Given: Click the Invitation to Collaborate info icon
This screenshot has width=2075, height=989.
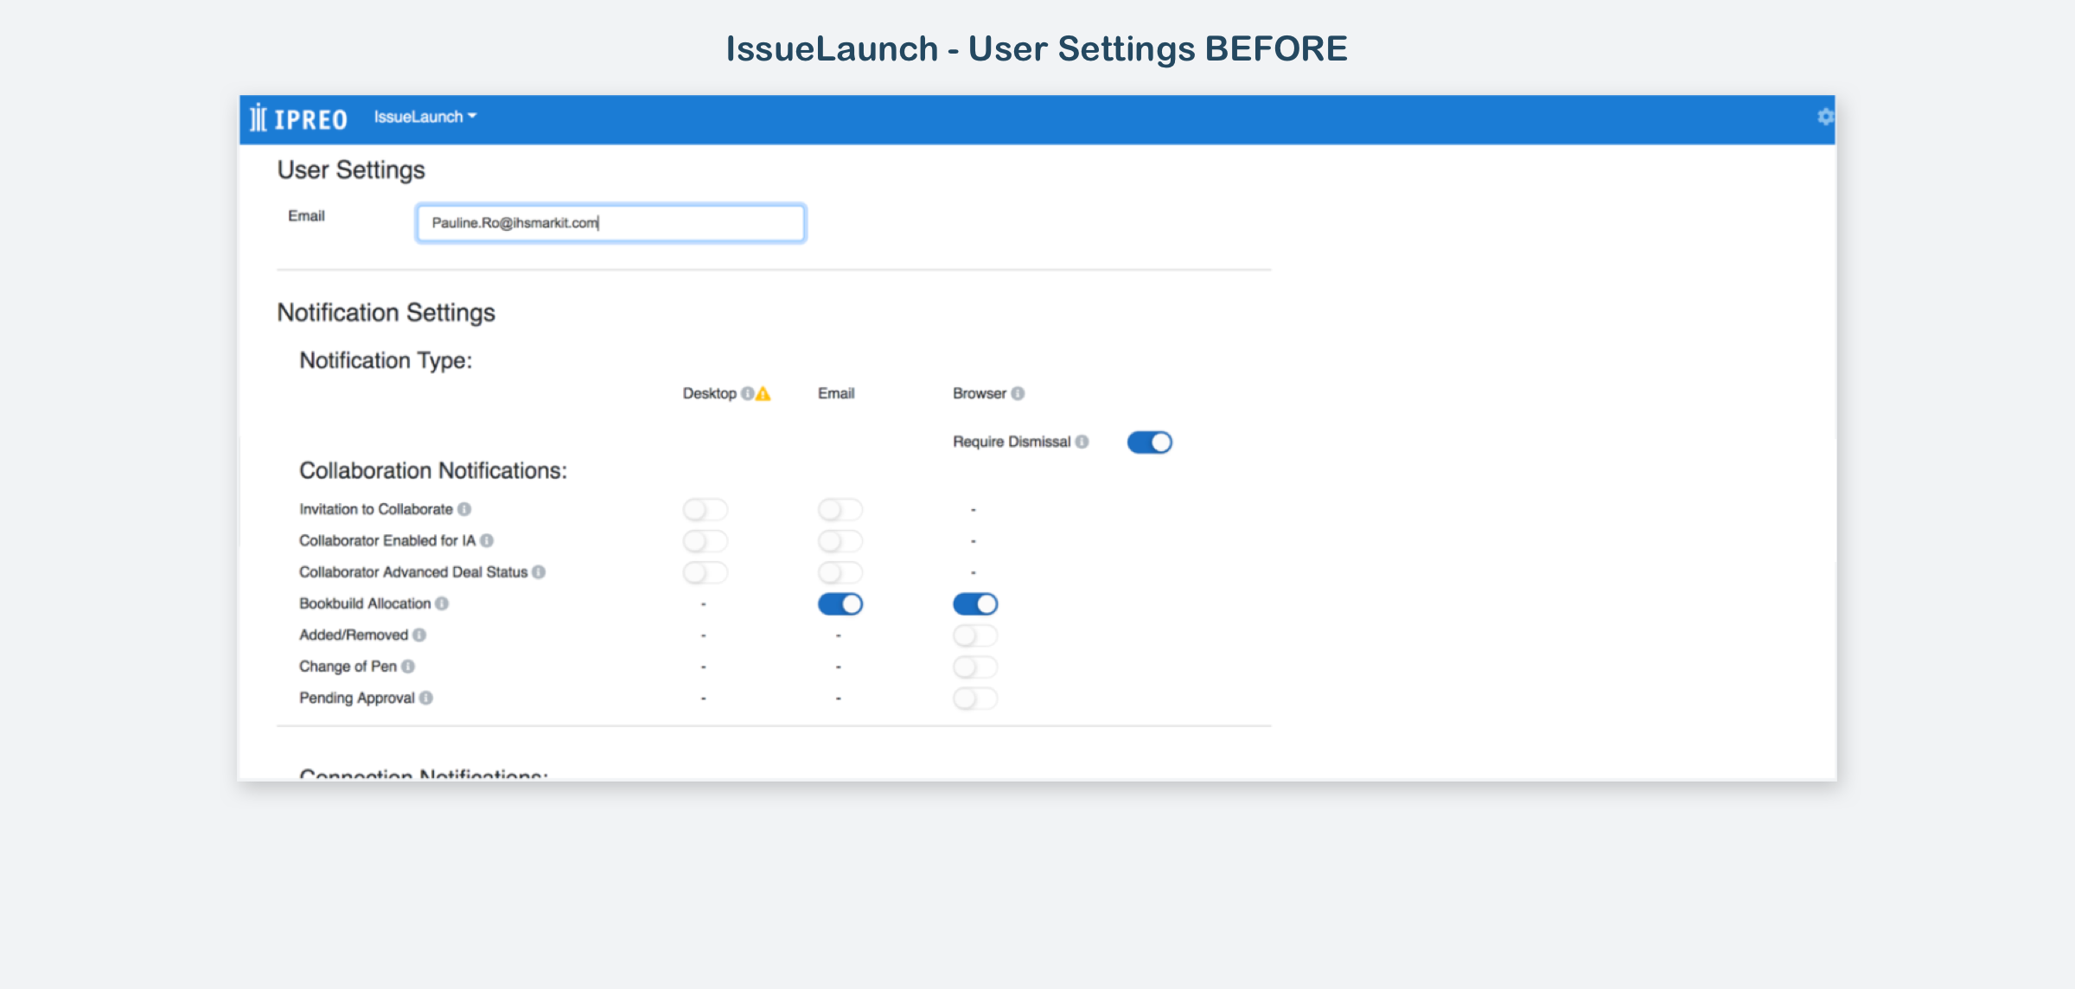Looking at the screenshot, I should point(464,509).
